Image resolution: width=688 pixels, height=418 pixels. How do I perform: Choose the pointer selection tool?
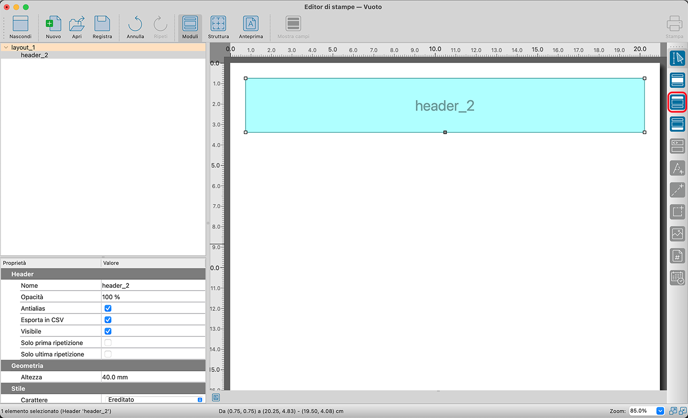click(x=677, y=58)
